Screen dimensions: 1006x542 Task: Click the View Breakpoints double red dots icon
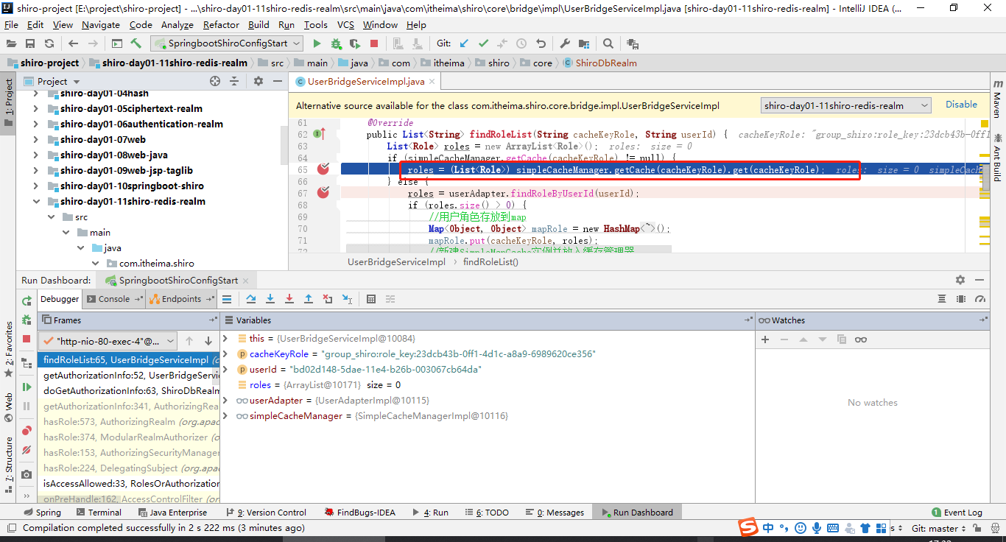tap(27, 431)
